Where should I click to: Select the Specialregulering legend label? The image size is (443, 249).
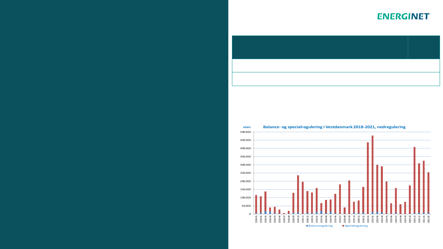pos(356,226)
